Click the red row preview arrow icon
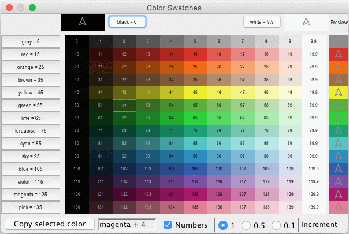This screenshot has width=349, height=234. tap(338, 54)
